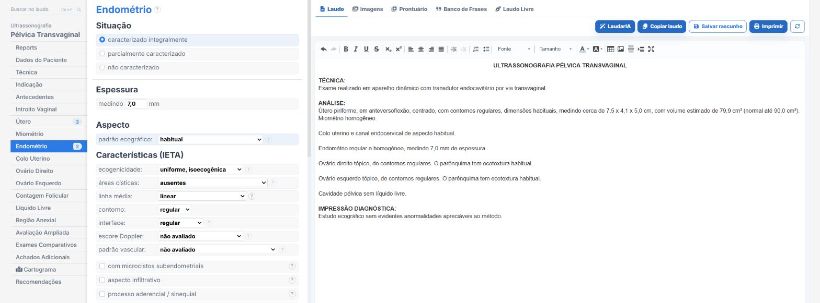Screen dimensions: 820x303
Task: Open interface dropdown
Action: [180, 223]
